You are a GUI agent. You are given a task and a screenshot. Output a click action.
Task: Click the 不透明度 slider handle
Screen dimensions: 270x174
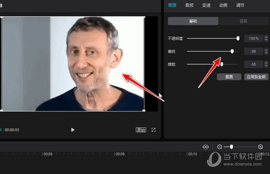pos(238,38)
